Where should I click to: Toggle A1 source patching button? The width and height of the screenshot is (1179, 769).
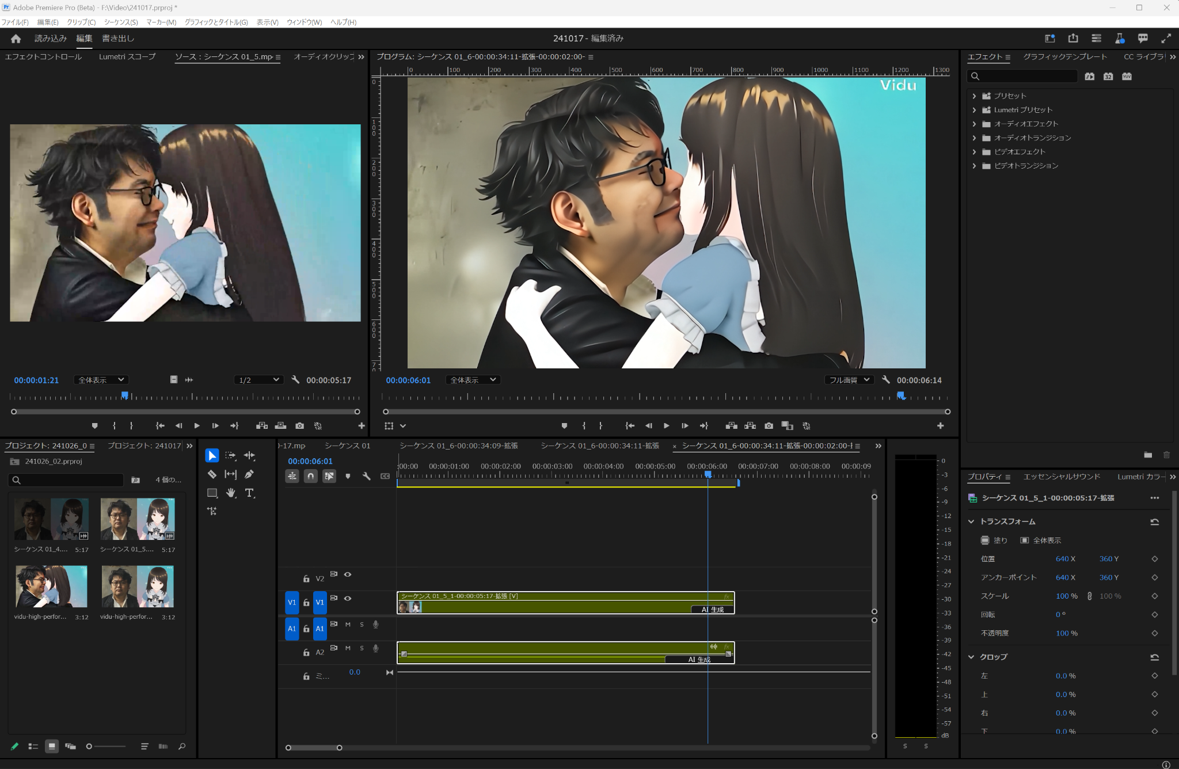coord(292,629)
